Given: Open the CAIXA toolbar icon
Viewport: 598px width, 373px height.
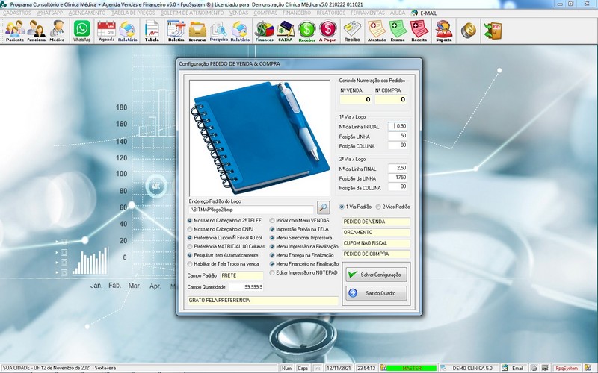Looking at the screenshot, I should pos(286,31).
